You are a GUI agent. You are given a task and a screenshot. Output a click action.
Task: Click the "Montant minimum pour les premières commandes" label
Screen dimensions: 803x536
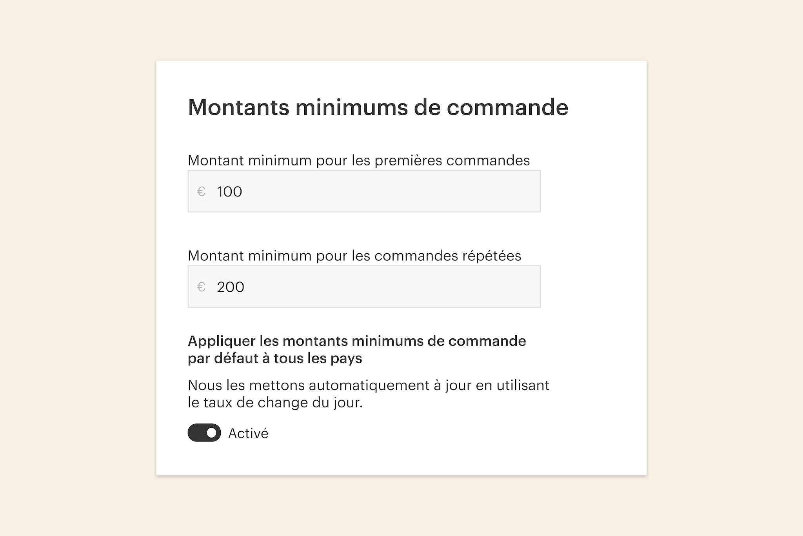click(358, 160)
